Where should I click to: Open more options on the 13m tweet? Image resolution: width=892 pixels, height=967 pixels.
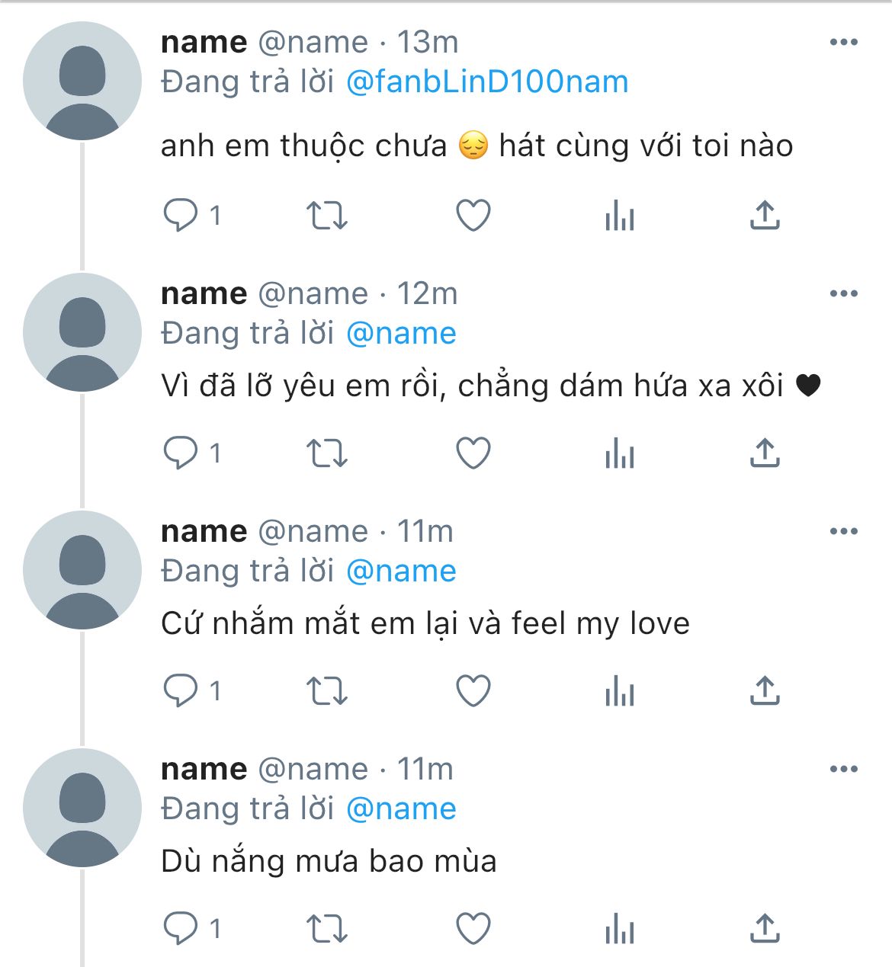(843, 43)
